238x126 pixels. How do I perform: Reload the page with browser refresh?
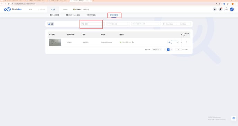point(9,4)
